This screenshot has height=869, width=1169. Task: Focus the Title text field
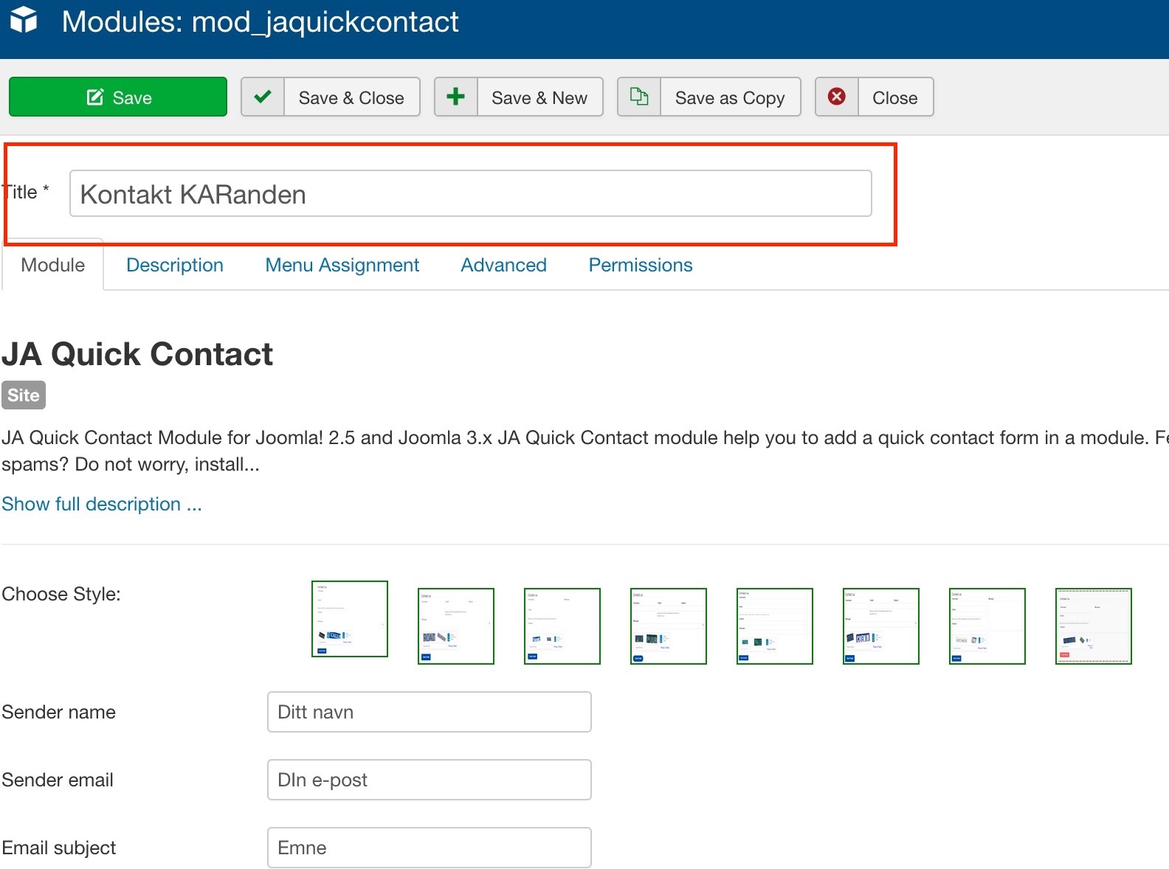pos(470,194)
